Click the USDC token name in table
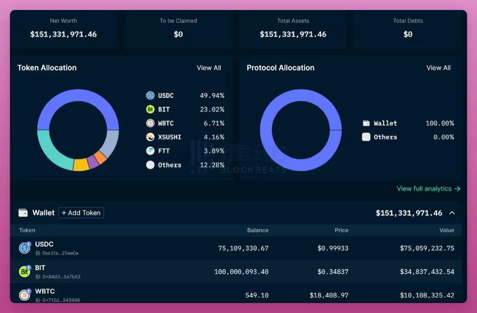Screen dimensions: 477x313 tap(44, 244)
